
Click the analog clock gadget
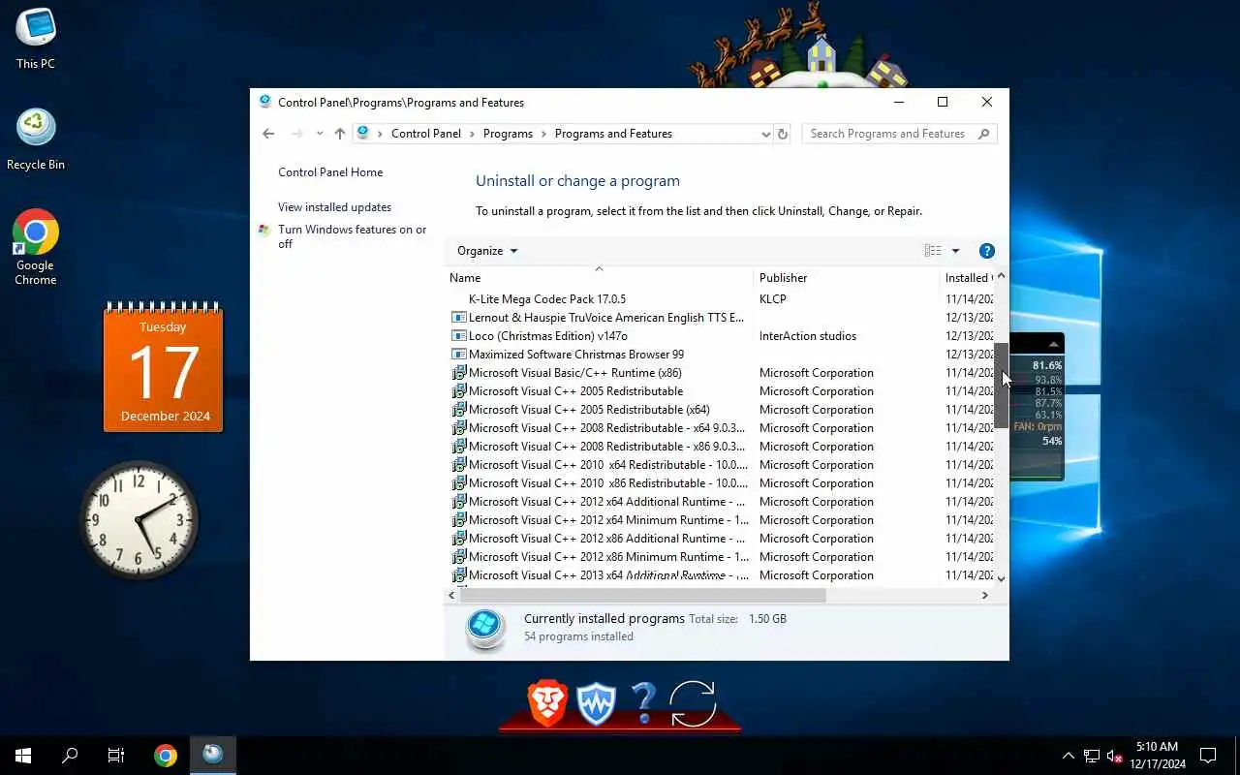point(140,520)
